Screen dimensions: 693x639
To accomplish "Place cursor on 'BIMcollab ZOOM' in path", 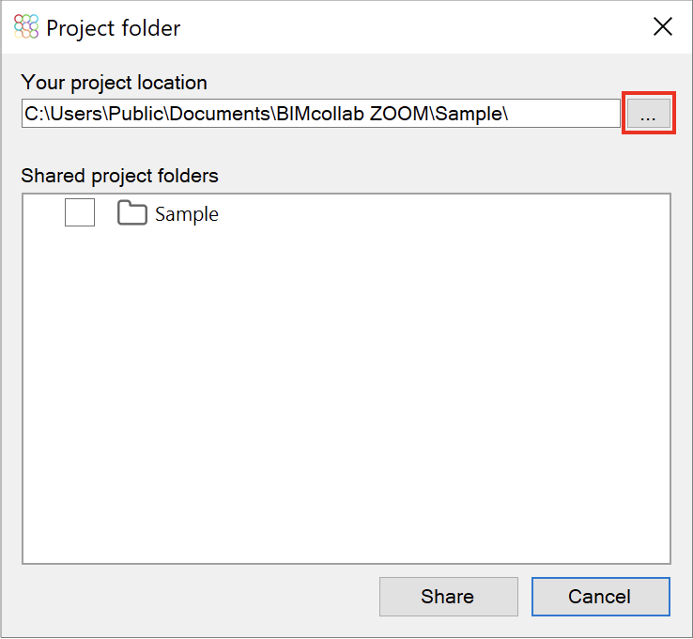I will click(352, 114).
